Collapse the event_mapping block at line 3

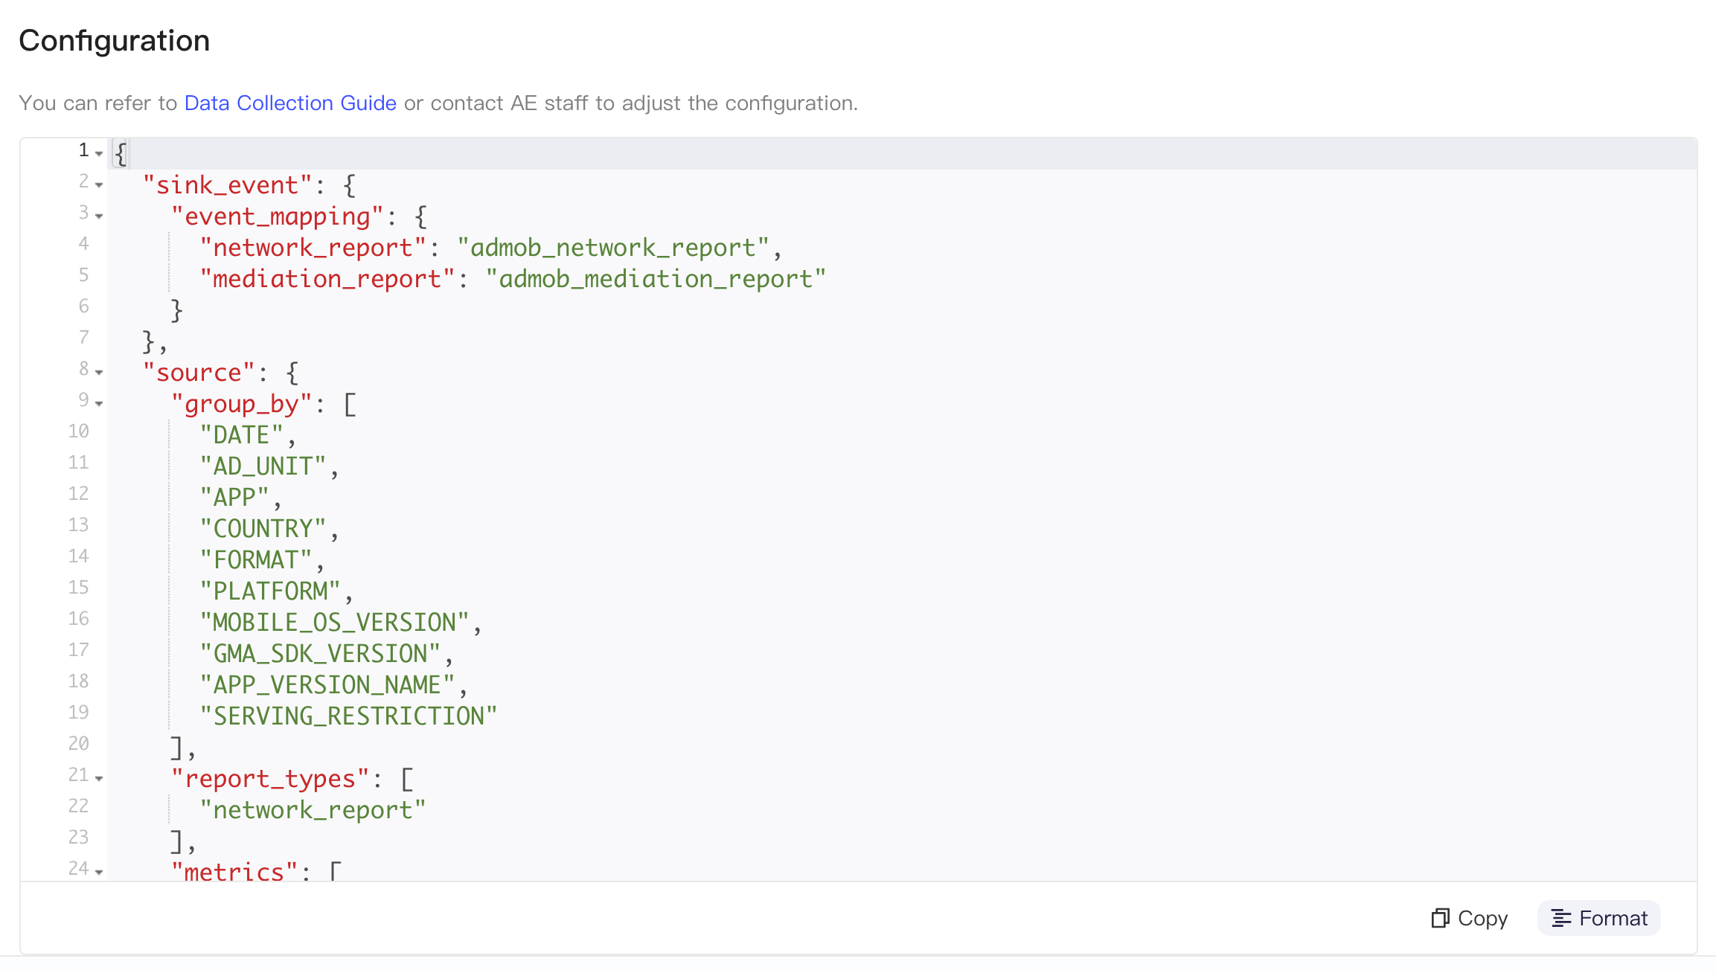tap(99, 216)
